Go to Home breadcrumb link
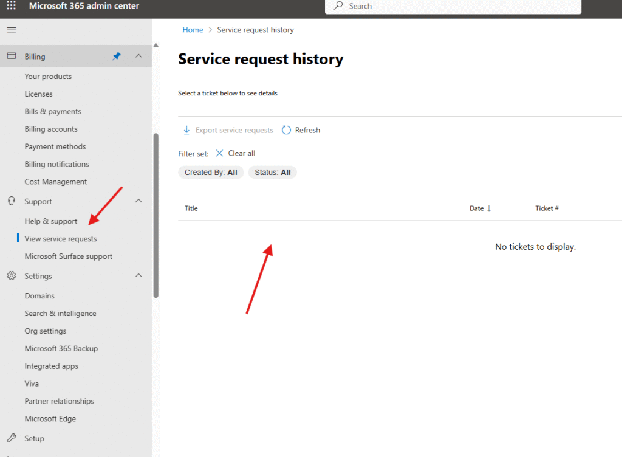This screenshot has height=457, width=622. (x=193, y=30)
